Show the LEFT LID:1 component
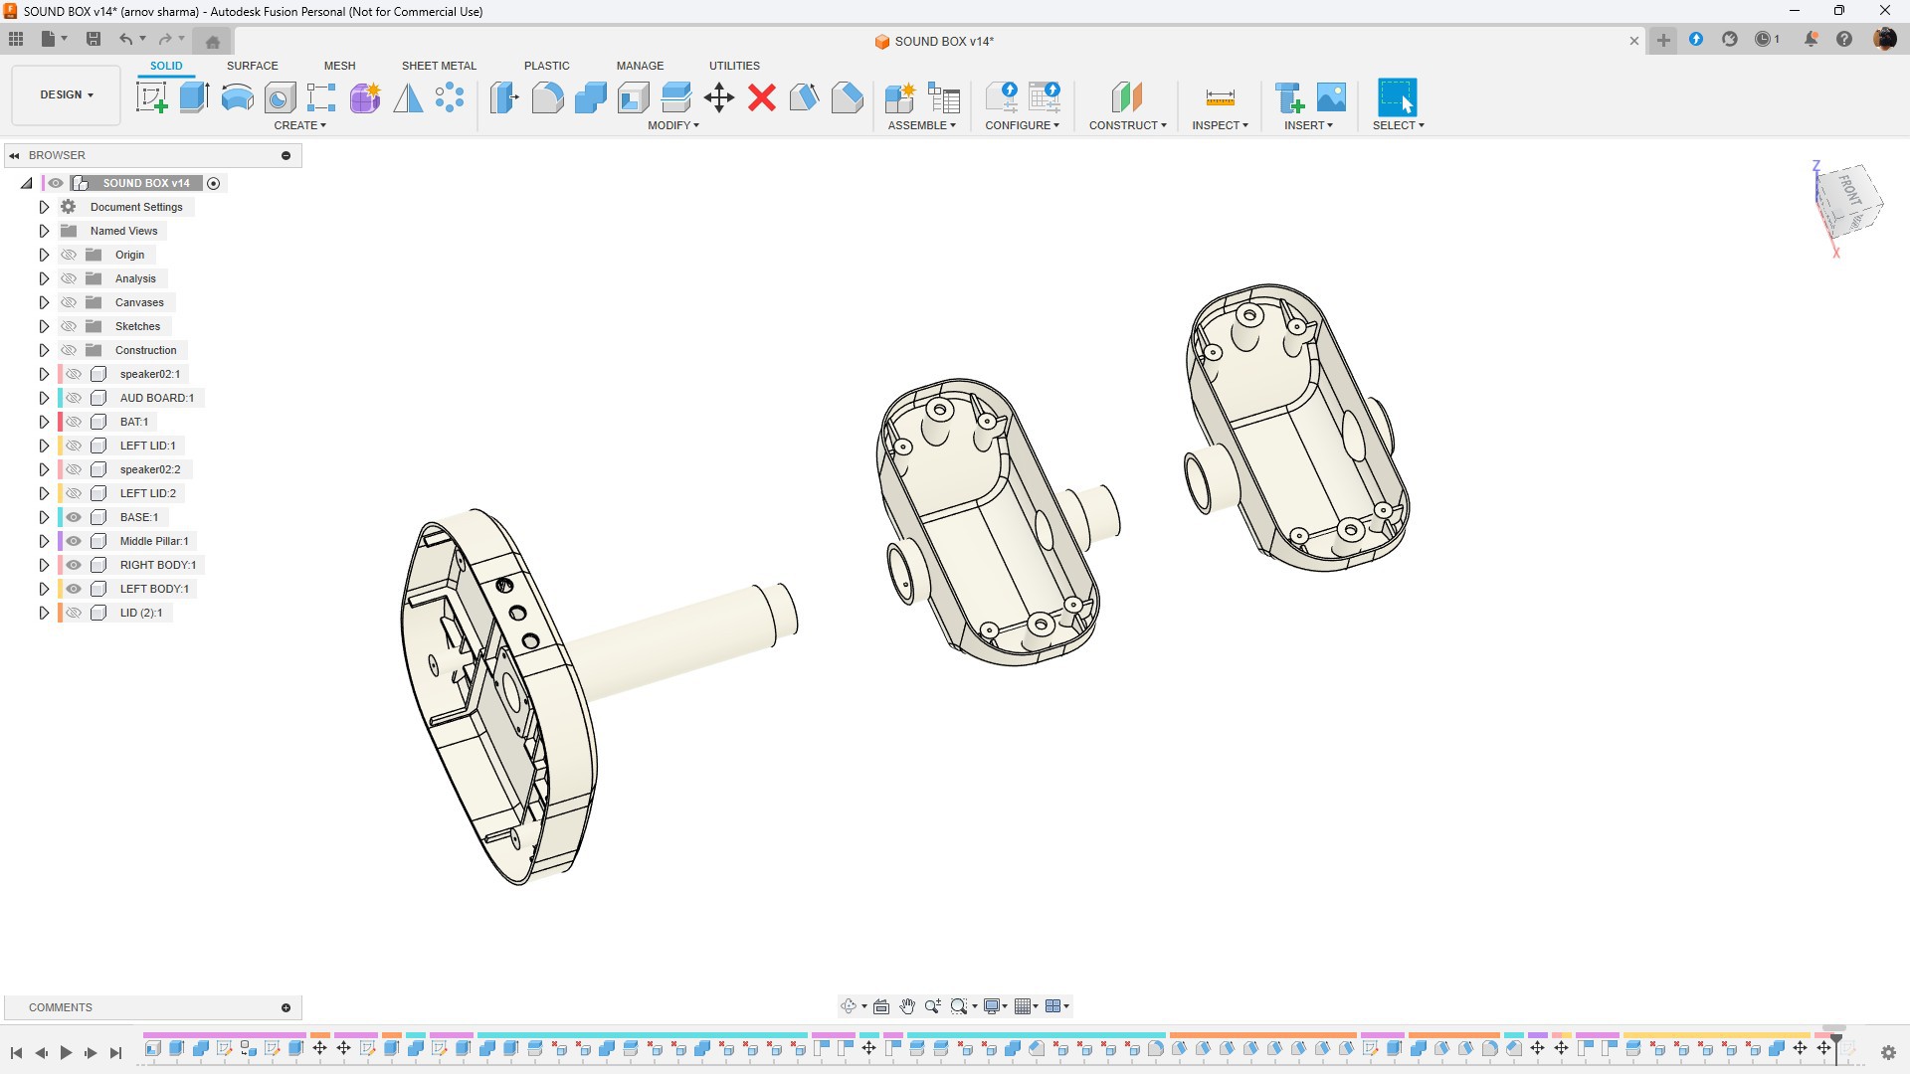 [x=74, y=446]
